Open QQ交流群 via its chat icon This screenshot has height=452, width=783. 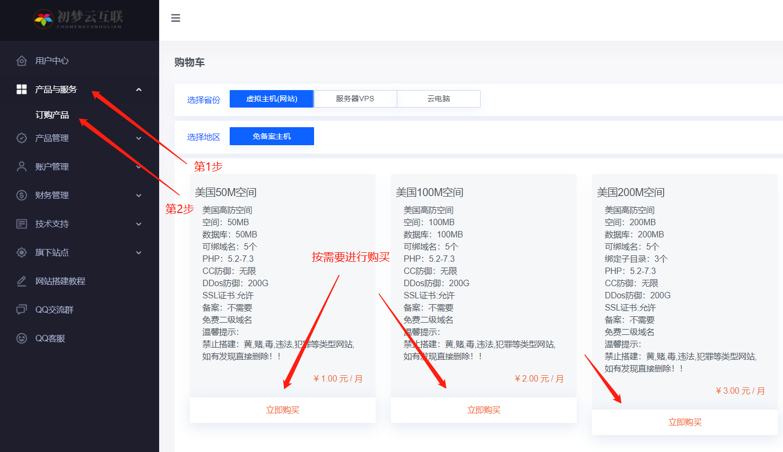point(21,309)
